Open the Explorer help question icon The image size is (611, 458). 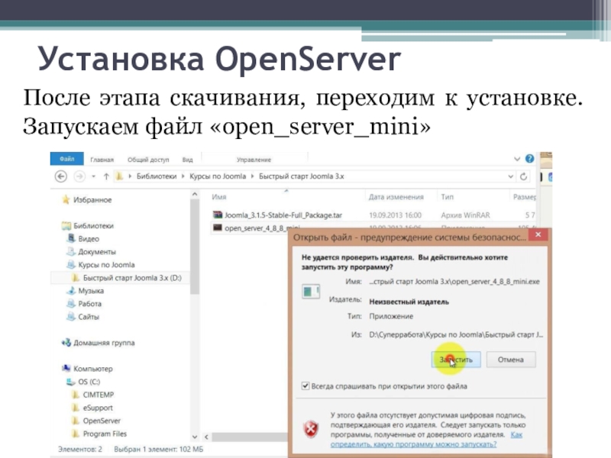(529, 159)
